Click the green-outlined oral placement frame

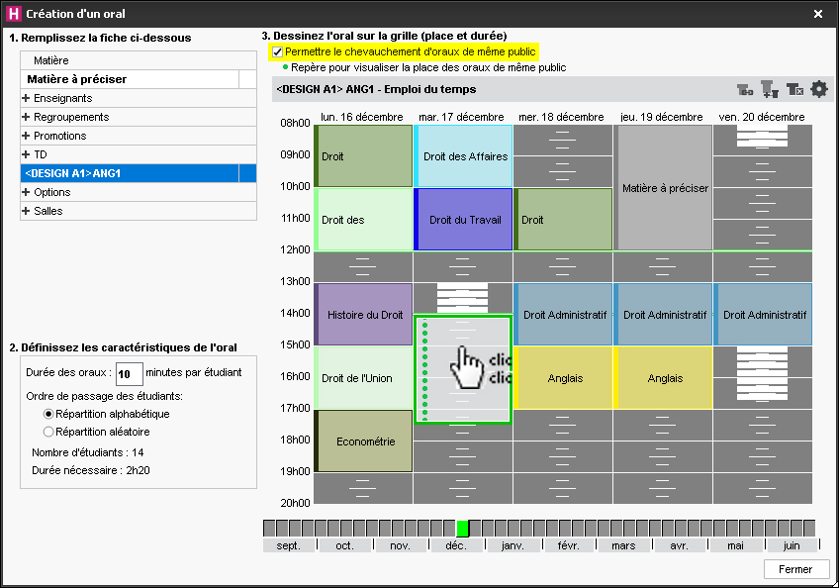pos(463,369)
